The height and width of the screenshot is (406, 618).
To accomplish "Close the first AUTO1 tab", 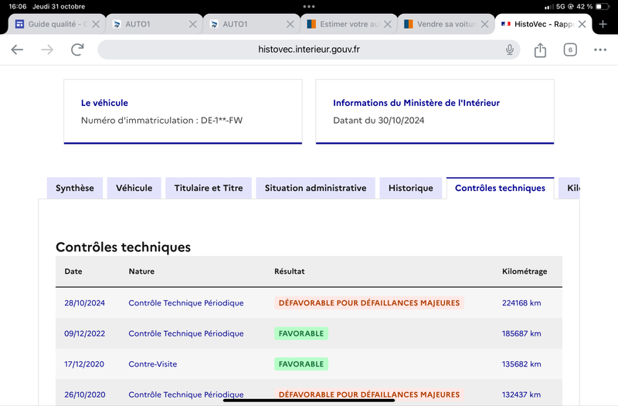I will [192, 24].
